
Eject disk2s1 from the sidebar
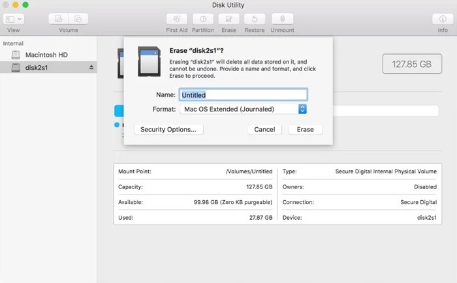click(x=91, y=68)
